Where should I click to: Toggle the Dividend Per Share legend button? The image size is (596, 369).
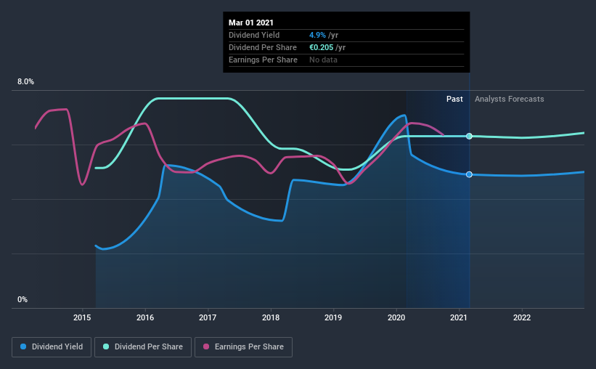[x=143, y=347]
